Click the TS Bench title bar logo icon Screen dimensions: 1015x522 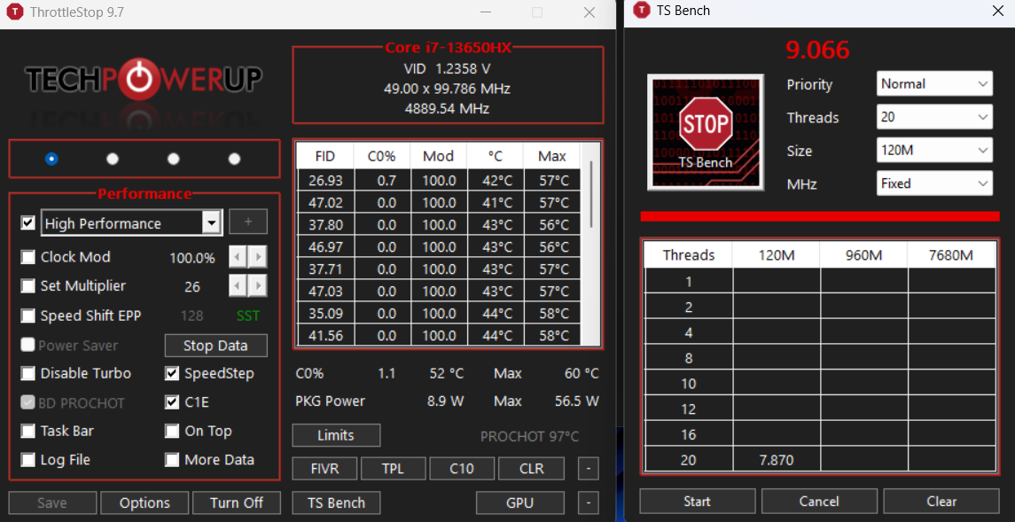pyautogui.click(x=642, y=10)
